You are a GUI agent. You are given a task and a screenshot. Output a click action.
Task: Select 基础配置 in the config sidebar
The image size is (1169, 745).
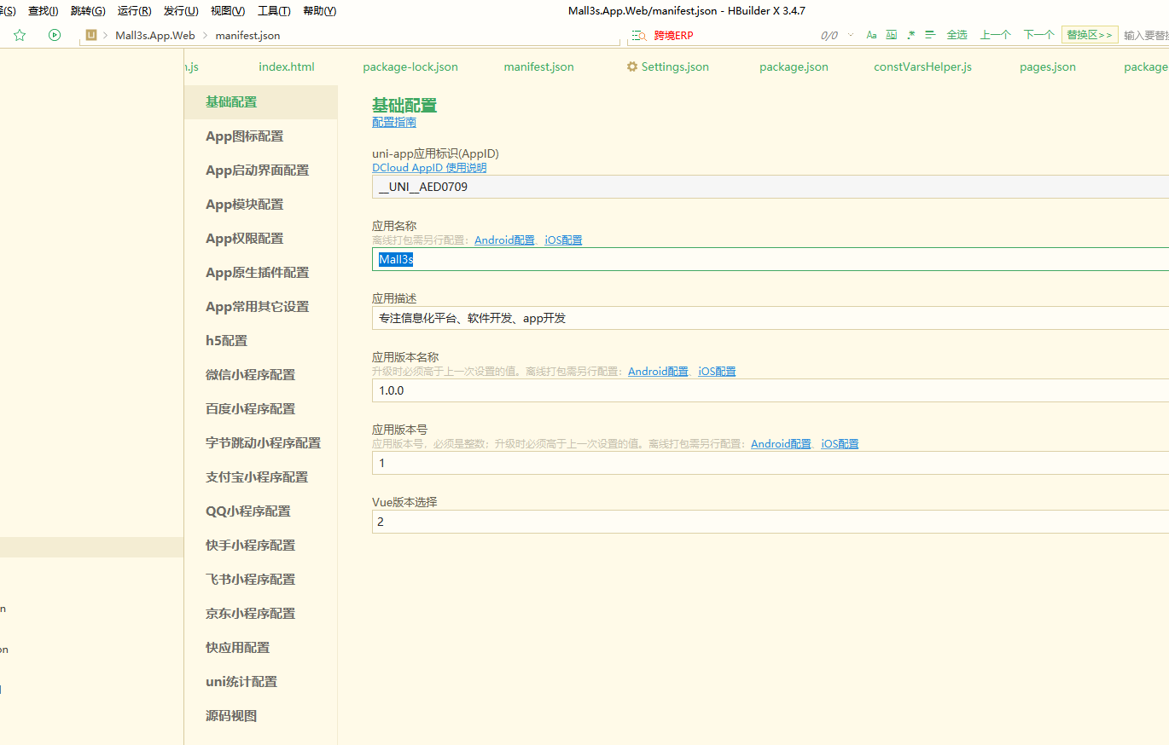click(x=261, y=101)
